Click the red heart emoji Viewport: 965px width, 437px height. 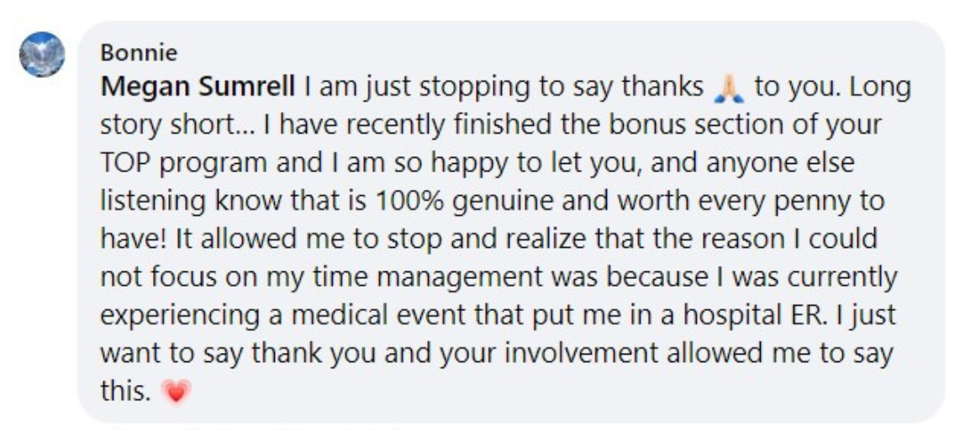[174, 392]
